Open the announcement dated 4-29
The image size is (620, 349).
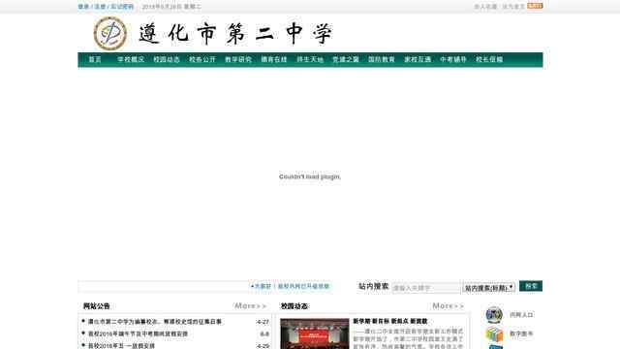(x=121, y=346)
